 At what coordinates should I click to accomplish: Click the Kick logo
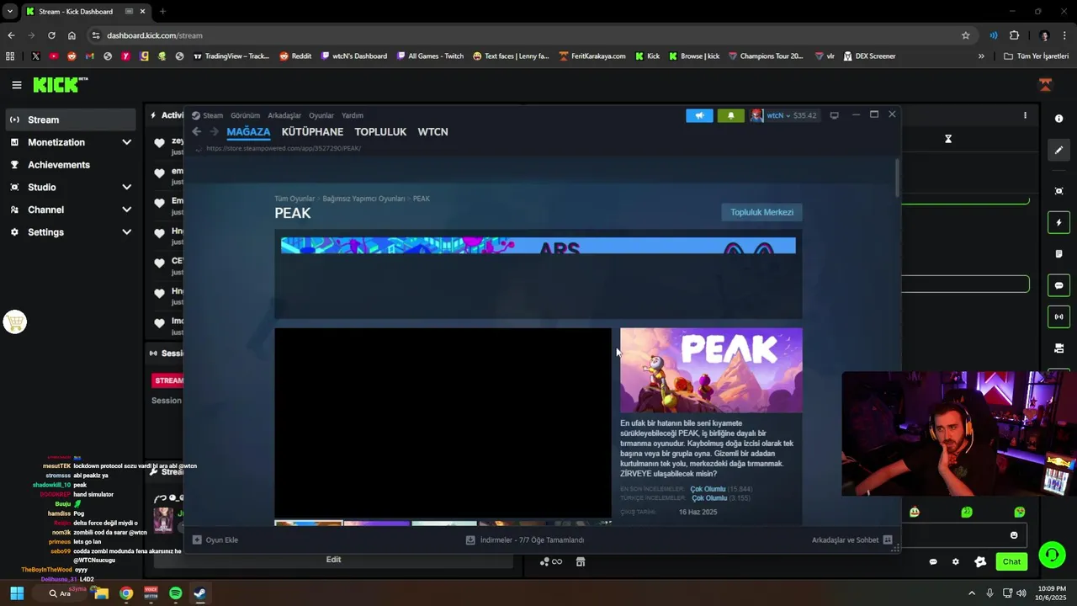coord(60,84)
